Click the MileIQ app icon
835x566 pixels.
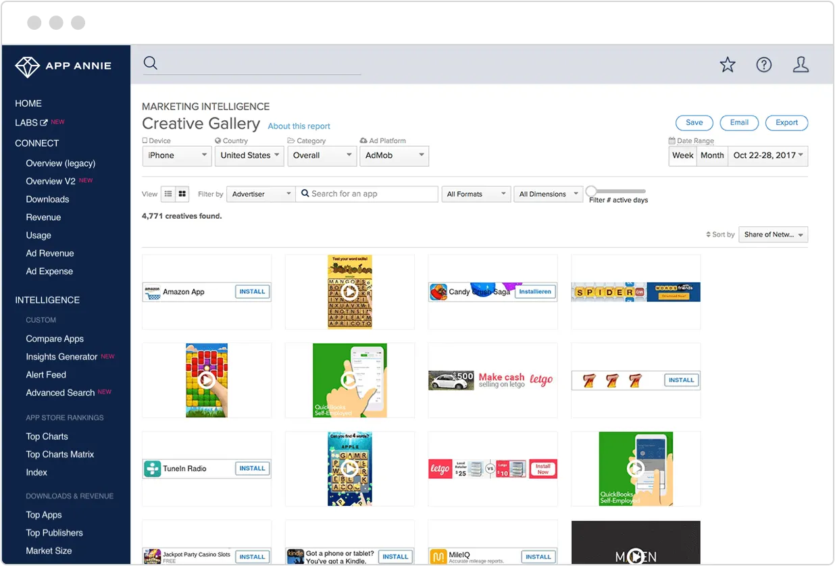tap(438, 557)
